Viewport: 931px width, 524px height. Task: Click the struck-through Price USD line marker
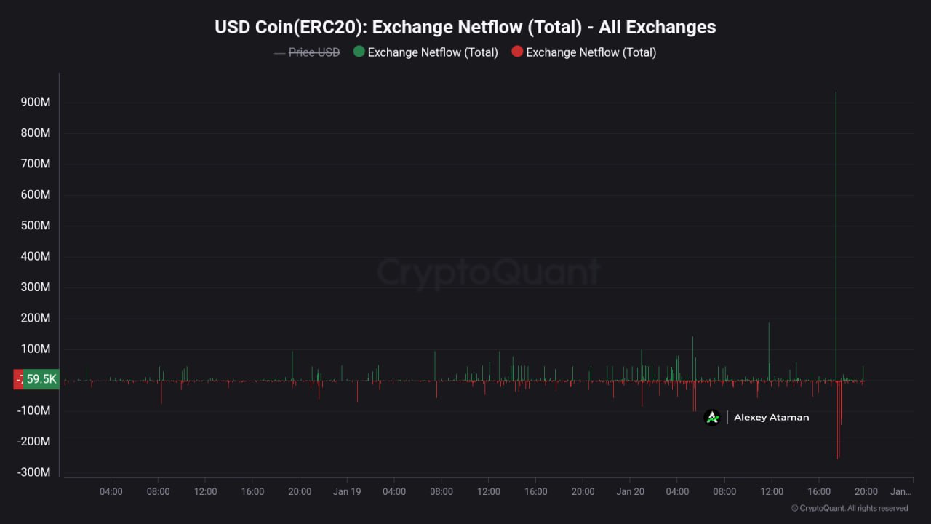pyautogui.click(x=279, y=52)
